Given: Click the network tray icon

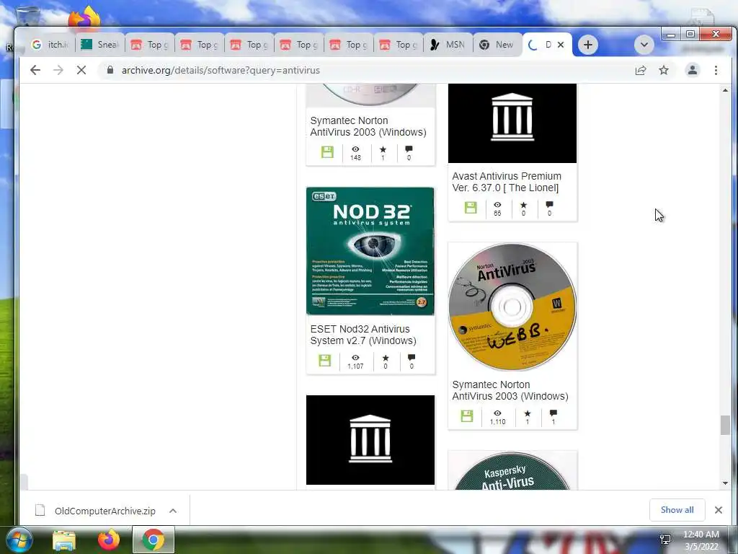Looking at the screenshot, I should [x=665, y=540].
